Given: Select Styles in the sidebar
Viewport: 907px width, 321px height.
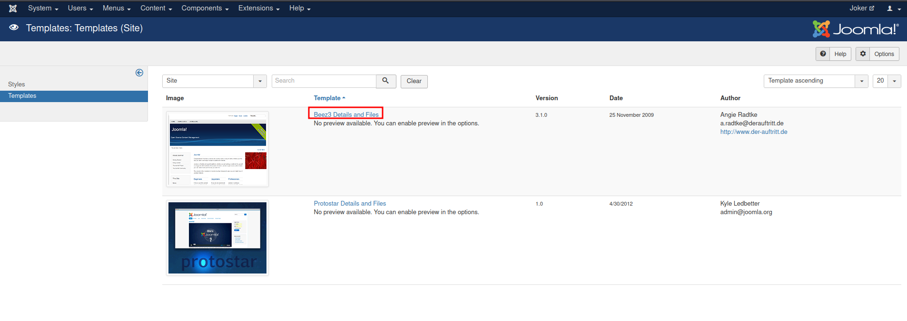Looking at the screenshot, I should (x=17, y=84).
